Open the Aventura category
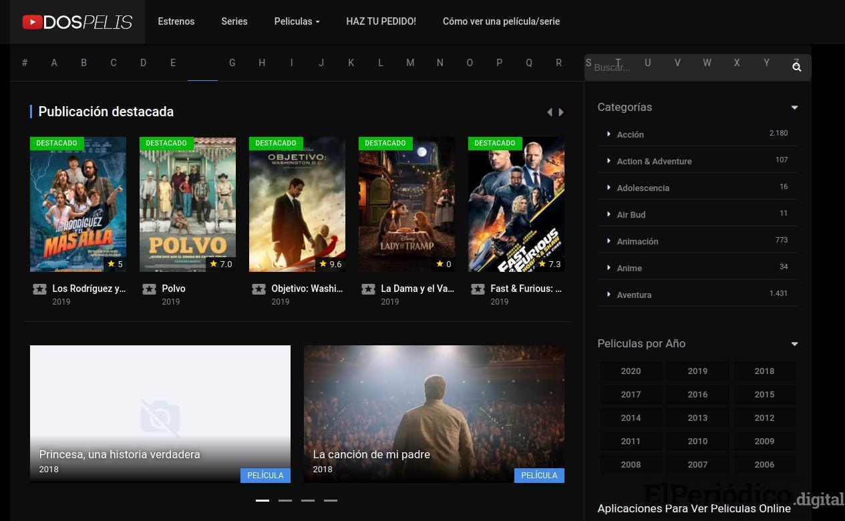The image size is (845, 521). (634, 295)
